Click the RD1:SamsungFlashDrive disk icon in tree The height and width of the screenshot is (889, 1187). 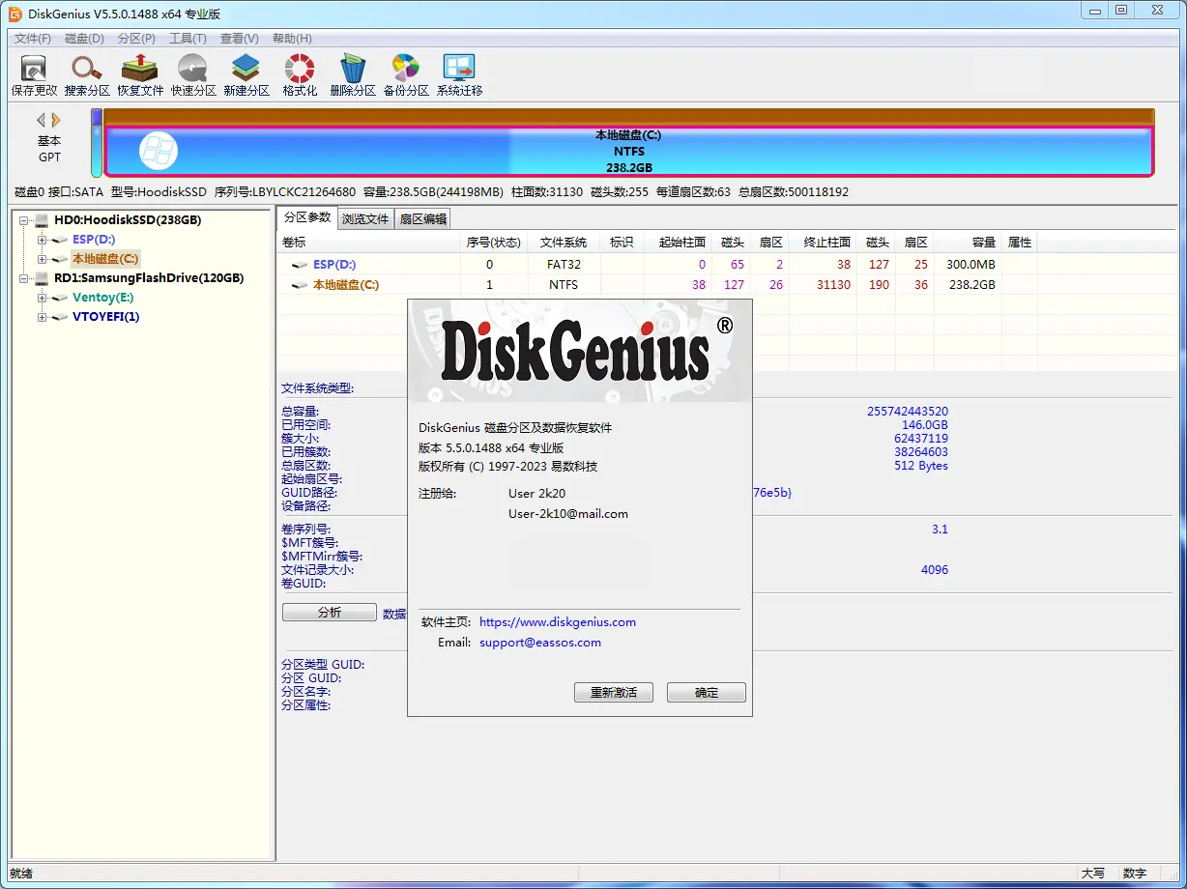click(x=43, y=278)
